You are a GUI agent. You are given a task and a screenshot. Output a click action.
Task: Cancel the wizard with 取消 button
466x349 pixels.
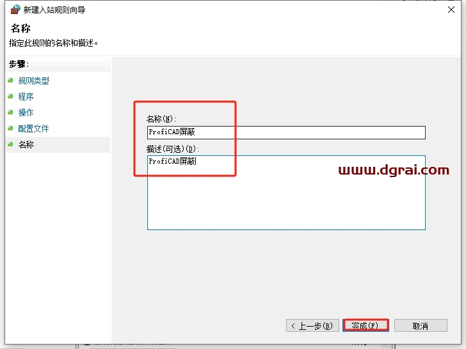(x=421, y=325)
